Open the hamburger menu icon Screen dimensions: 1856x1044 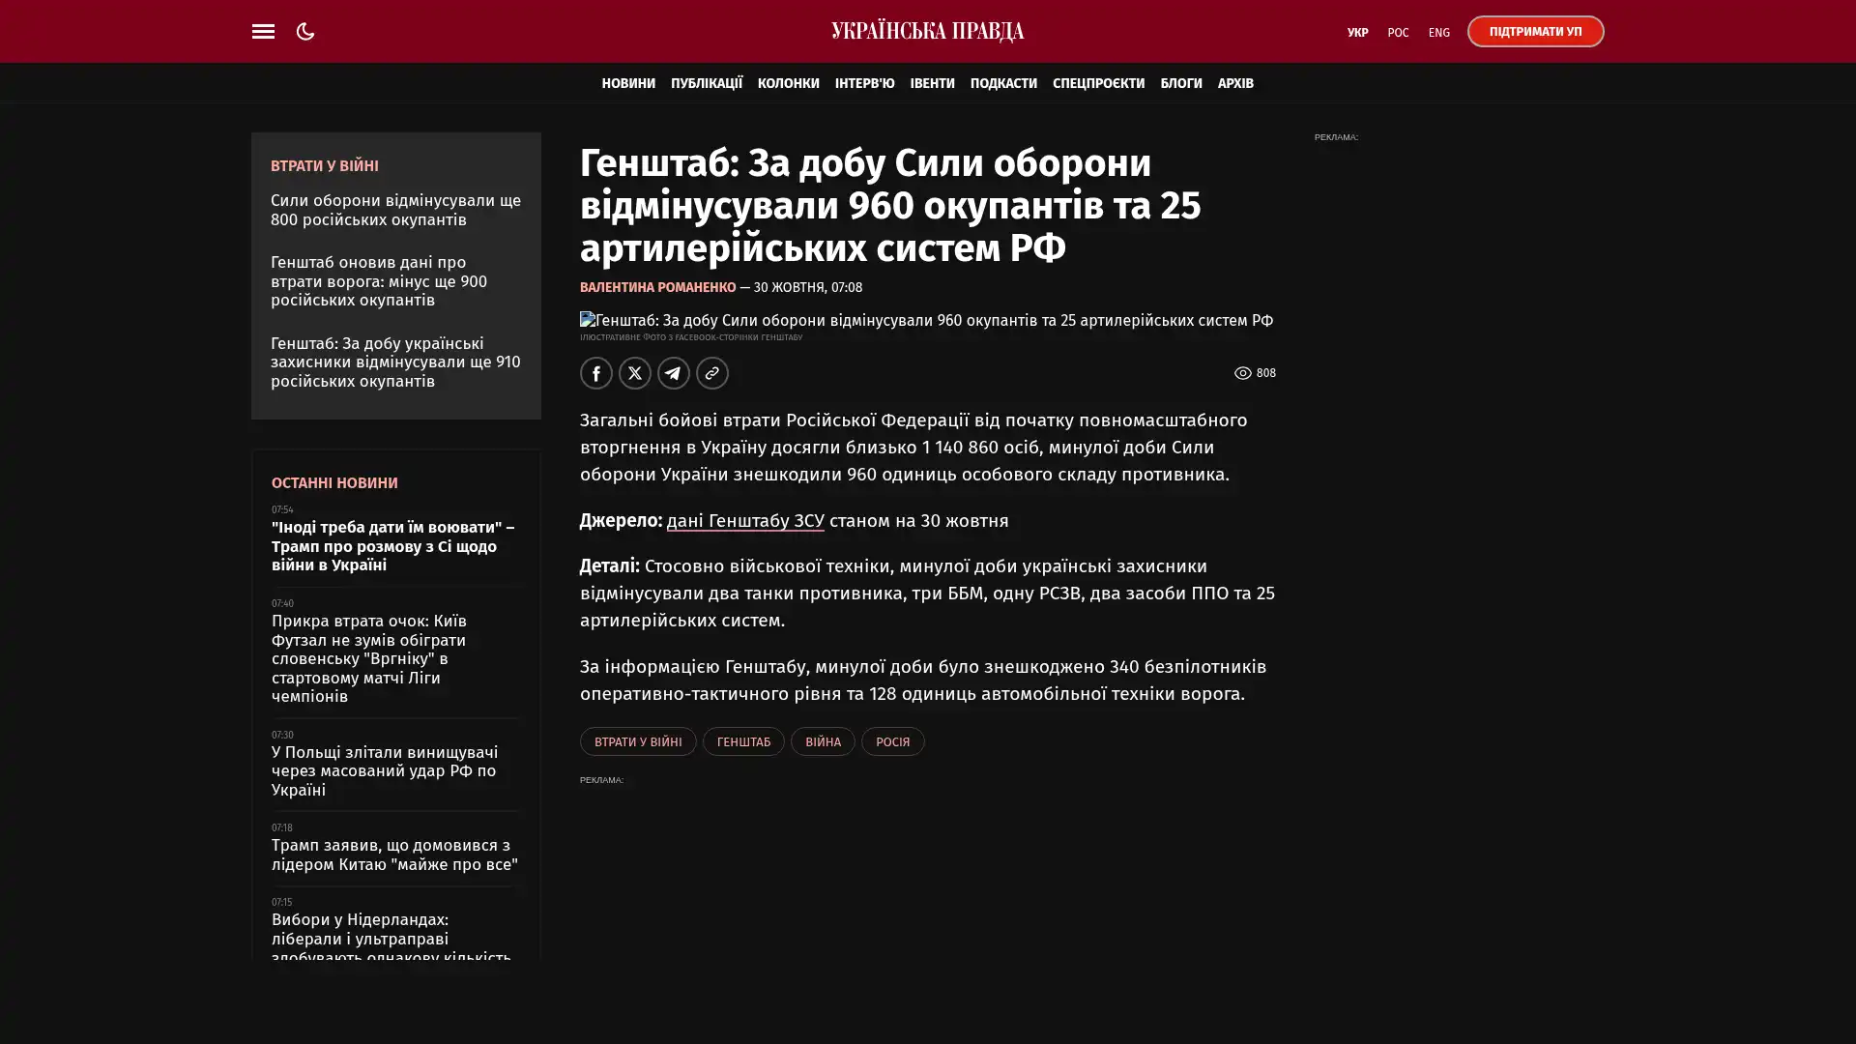[x=263, y=31]
